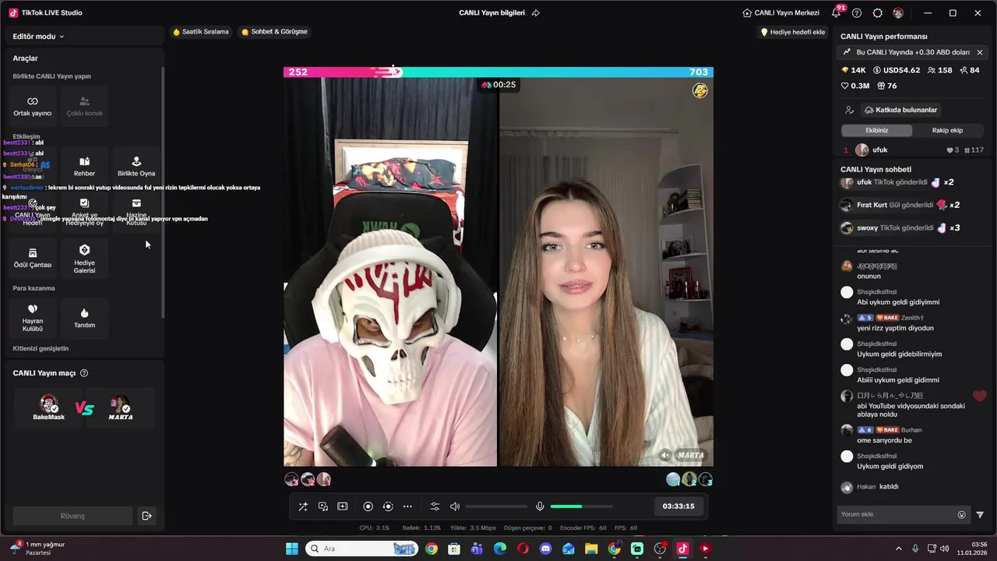997x561 pixels.
Task: Open the Çoklu konuk tool
Action: [84, 107]
